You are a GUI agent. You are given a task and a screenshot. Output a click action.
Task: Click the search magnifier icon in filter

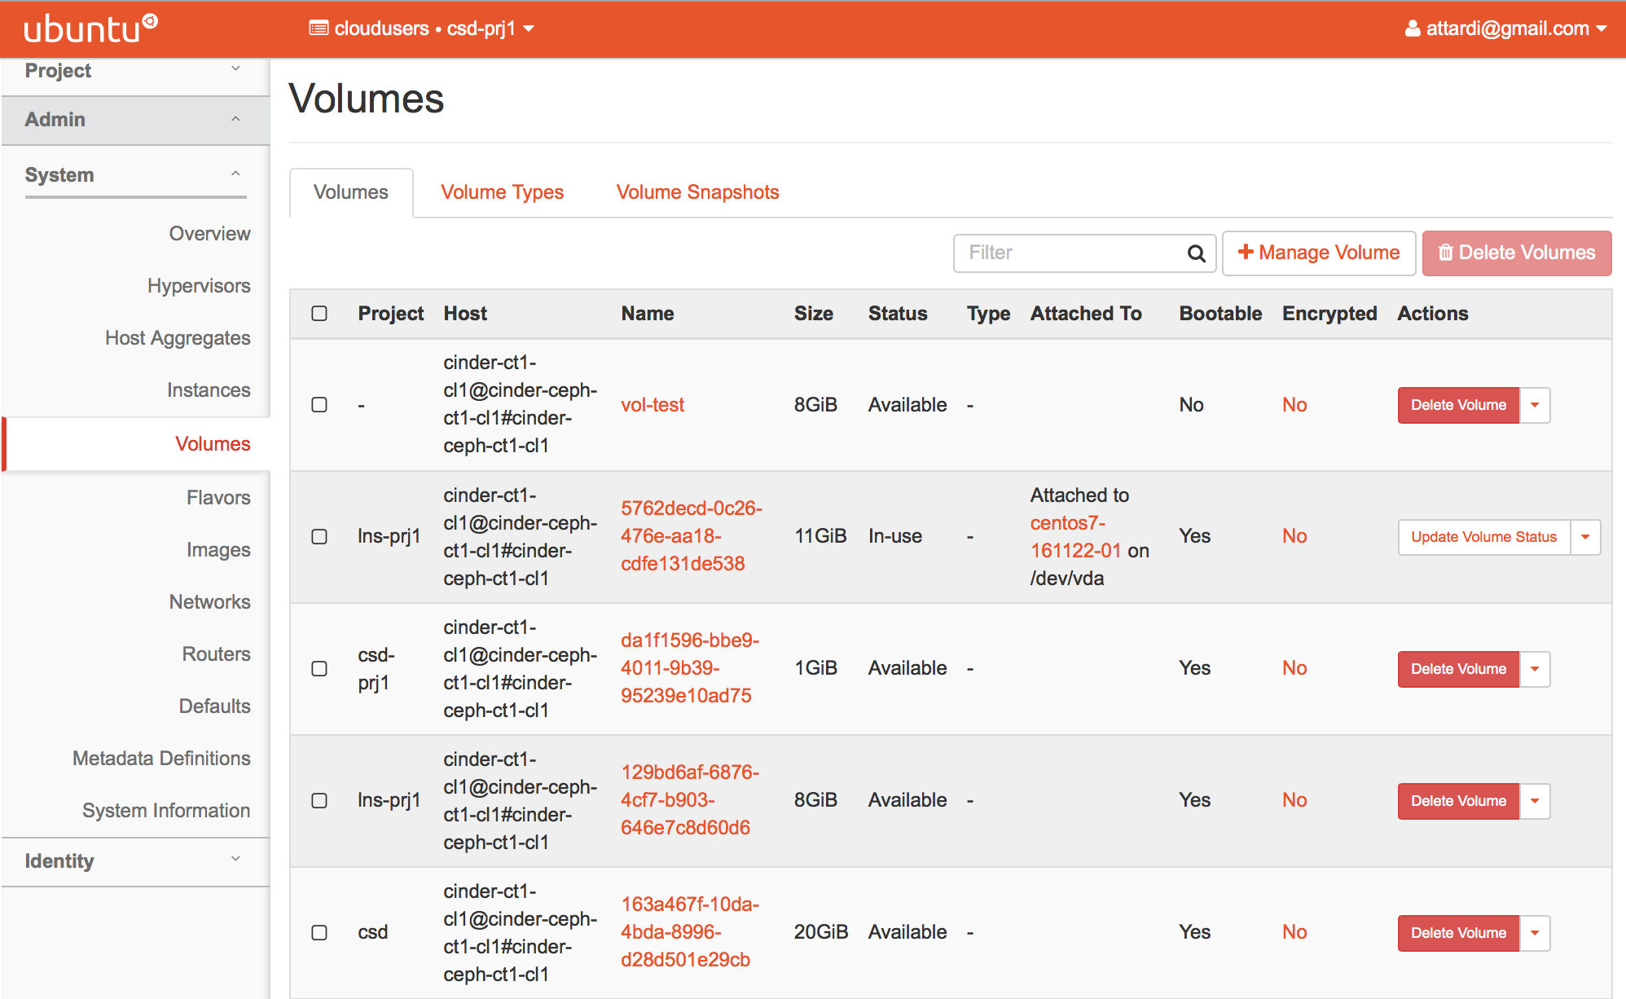click(x=1196, y=253)
